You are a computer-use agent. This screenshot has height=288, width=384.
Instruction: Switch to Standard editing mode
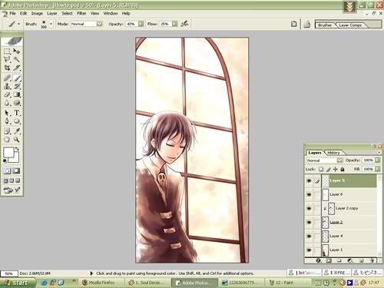[x=7, y=170]
